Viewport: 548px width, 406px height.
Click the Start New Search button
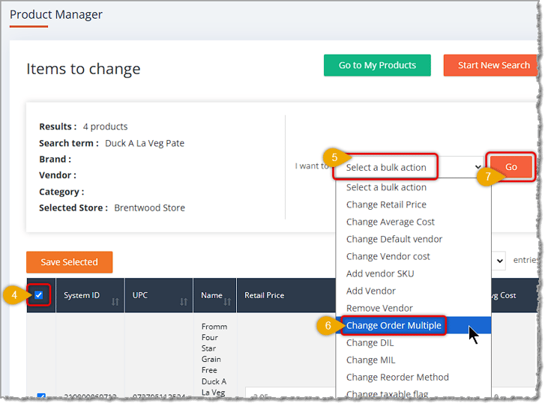[x=491, y=65]
